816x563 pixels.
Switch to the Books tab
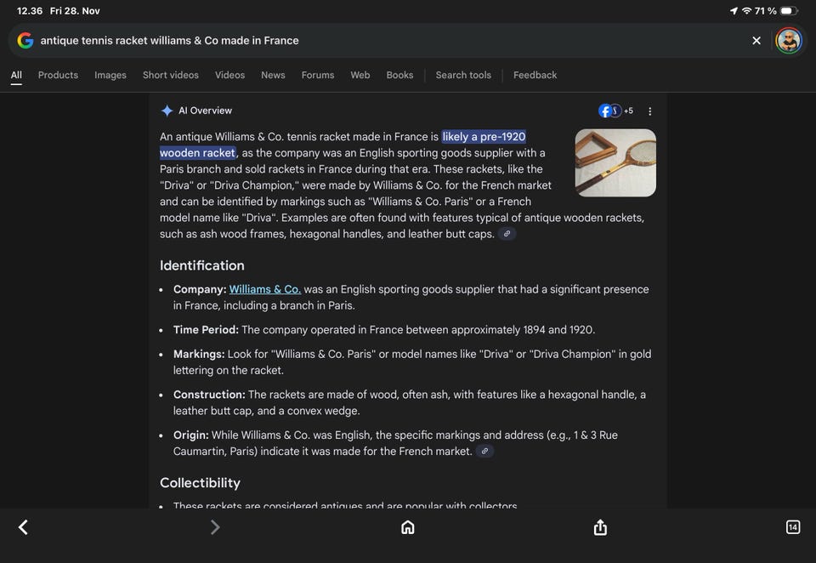pos(399,75)
